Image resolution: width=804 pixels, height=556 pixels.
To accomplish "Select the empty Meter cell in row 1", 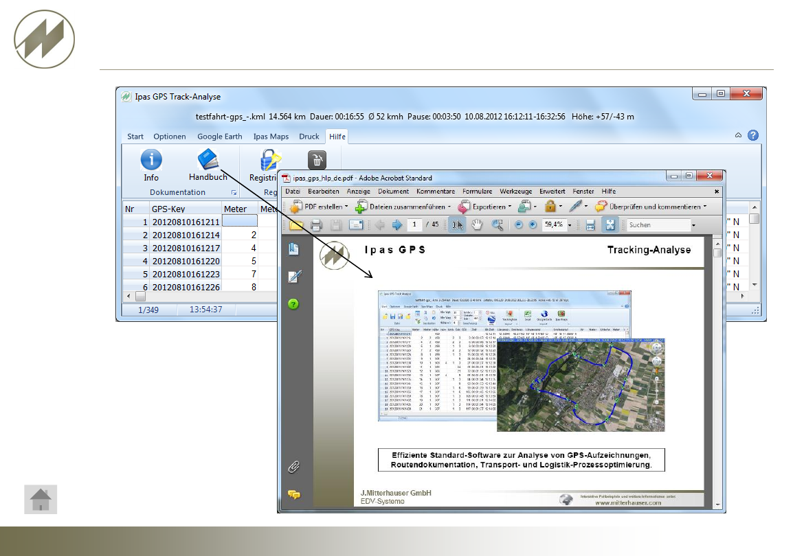I will click(x=239, y=221).
